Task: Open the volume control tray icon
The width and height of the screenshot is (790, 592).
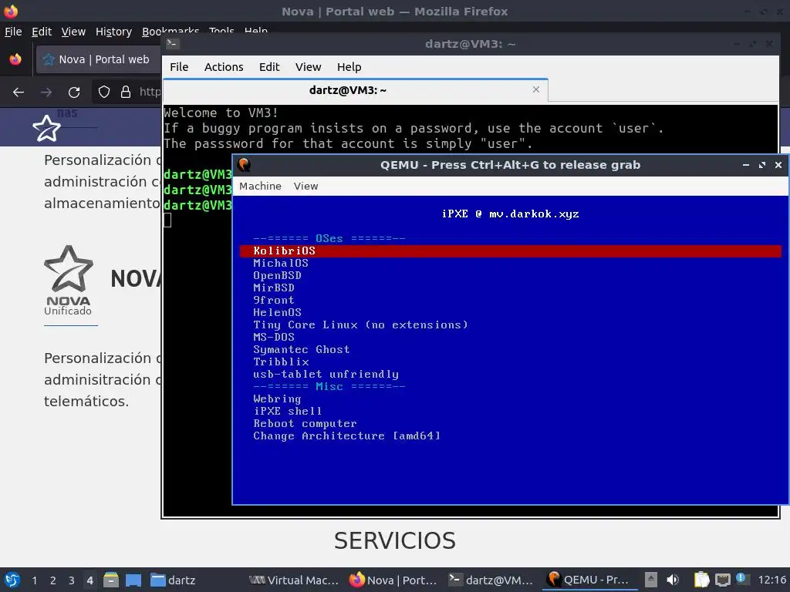Action: [673, 580]
